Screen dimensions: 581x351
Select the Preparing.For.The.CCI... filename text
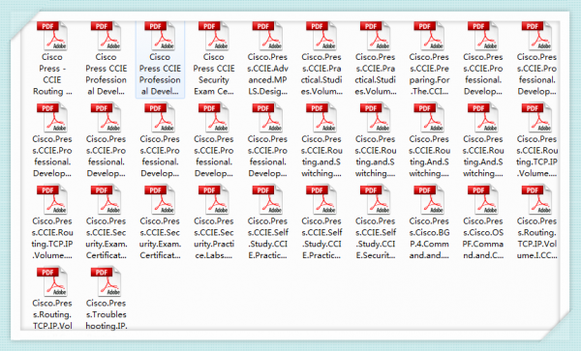click(x=429, y=74)
